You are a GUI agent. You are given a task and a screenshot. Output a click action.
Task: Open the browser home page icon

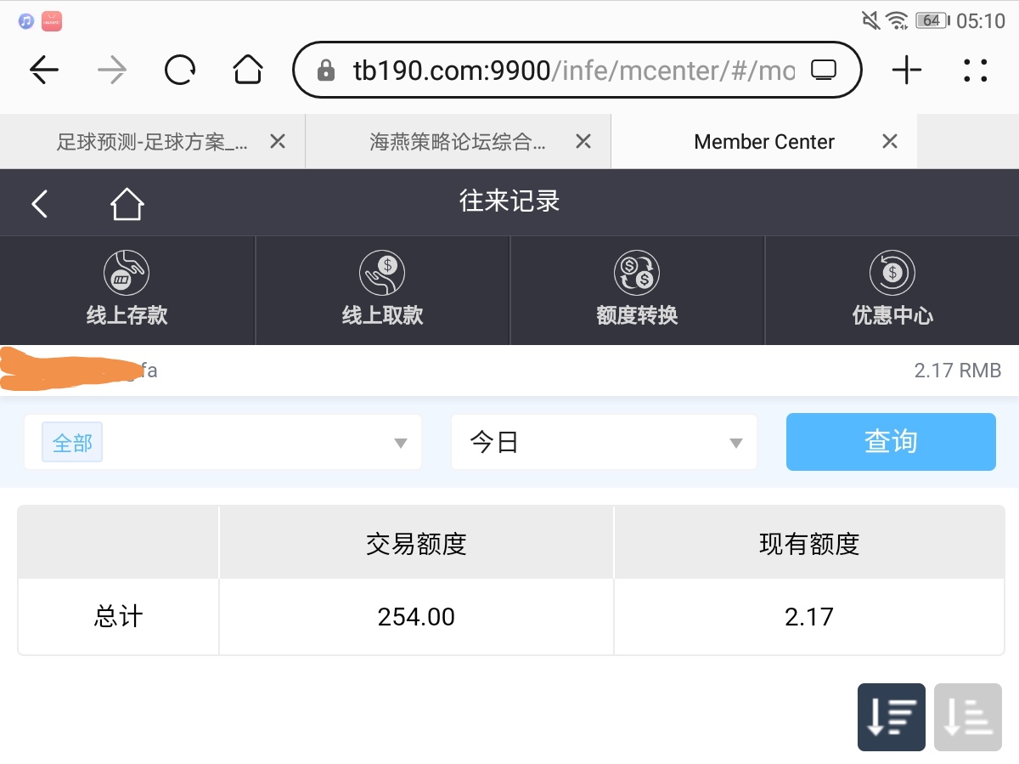247,71
